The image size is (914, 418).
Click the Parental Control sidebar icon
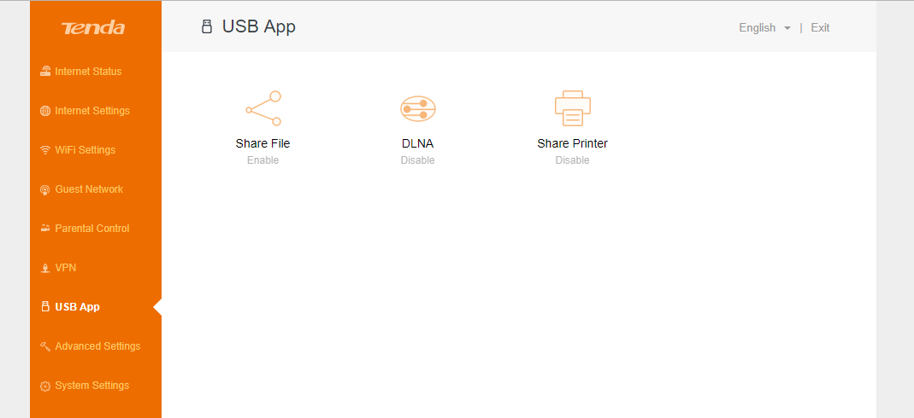(45, 229)
